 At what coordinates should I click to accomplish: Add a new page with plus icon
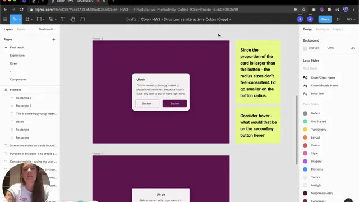click(54, 39)
